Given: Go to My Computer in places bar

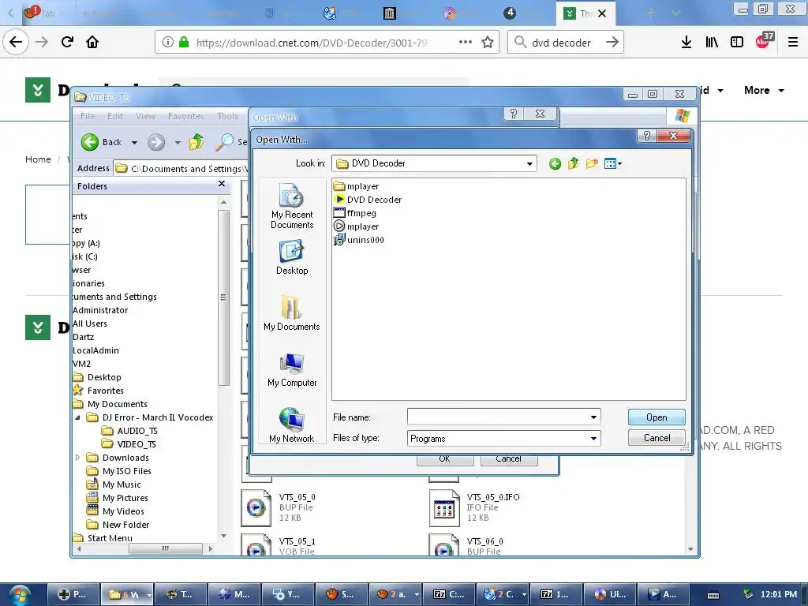Looking at the screenshot, I should tap(292, 369).
